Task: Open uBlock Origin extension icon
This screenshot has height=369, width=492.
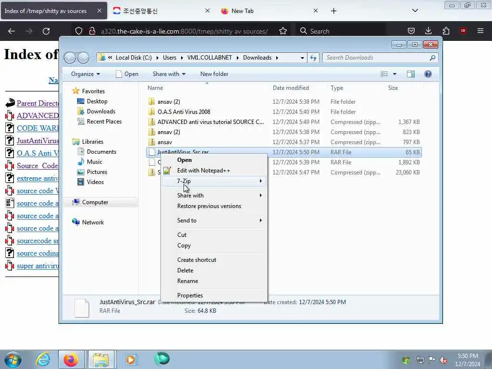Action: click(x=463, y=31)
